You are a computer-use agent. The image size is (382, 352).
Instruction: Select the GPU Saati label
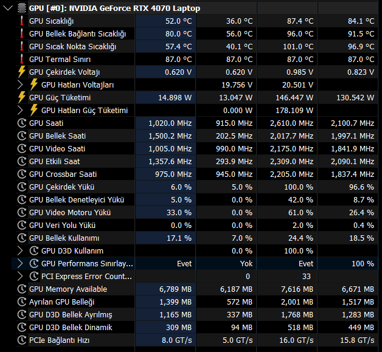pyautogui.click(x=46, y=123)
